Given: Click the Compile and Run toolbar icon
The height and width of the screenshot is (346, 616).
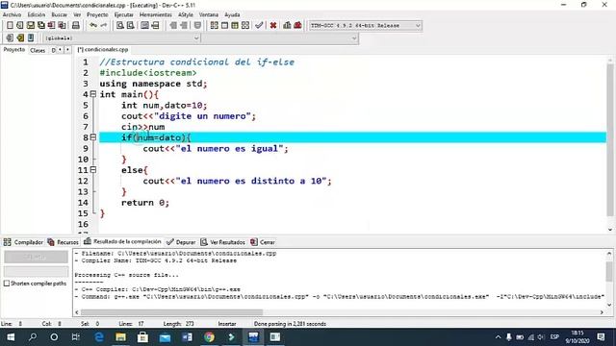Looking at the screenshot, I should click(235, 26).
